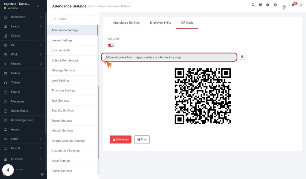Viewport: 306px width, 179px height.
Task: Click the Letter envelope icon
Action: pyautogui.click(x=5, y=139)
